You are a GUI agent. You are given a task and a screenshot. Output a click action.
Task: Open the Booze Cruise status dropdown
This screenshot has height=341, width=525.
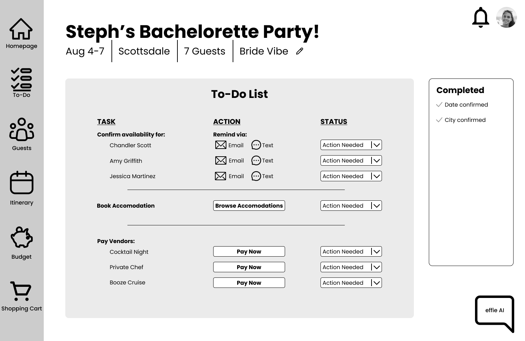[376, 283]
